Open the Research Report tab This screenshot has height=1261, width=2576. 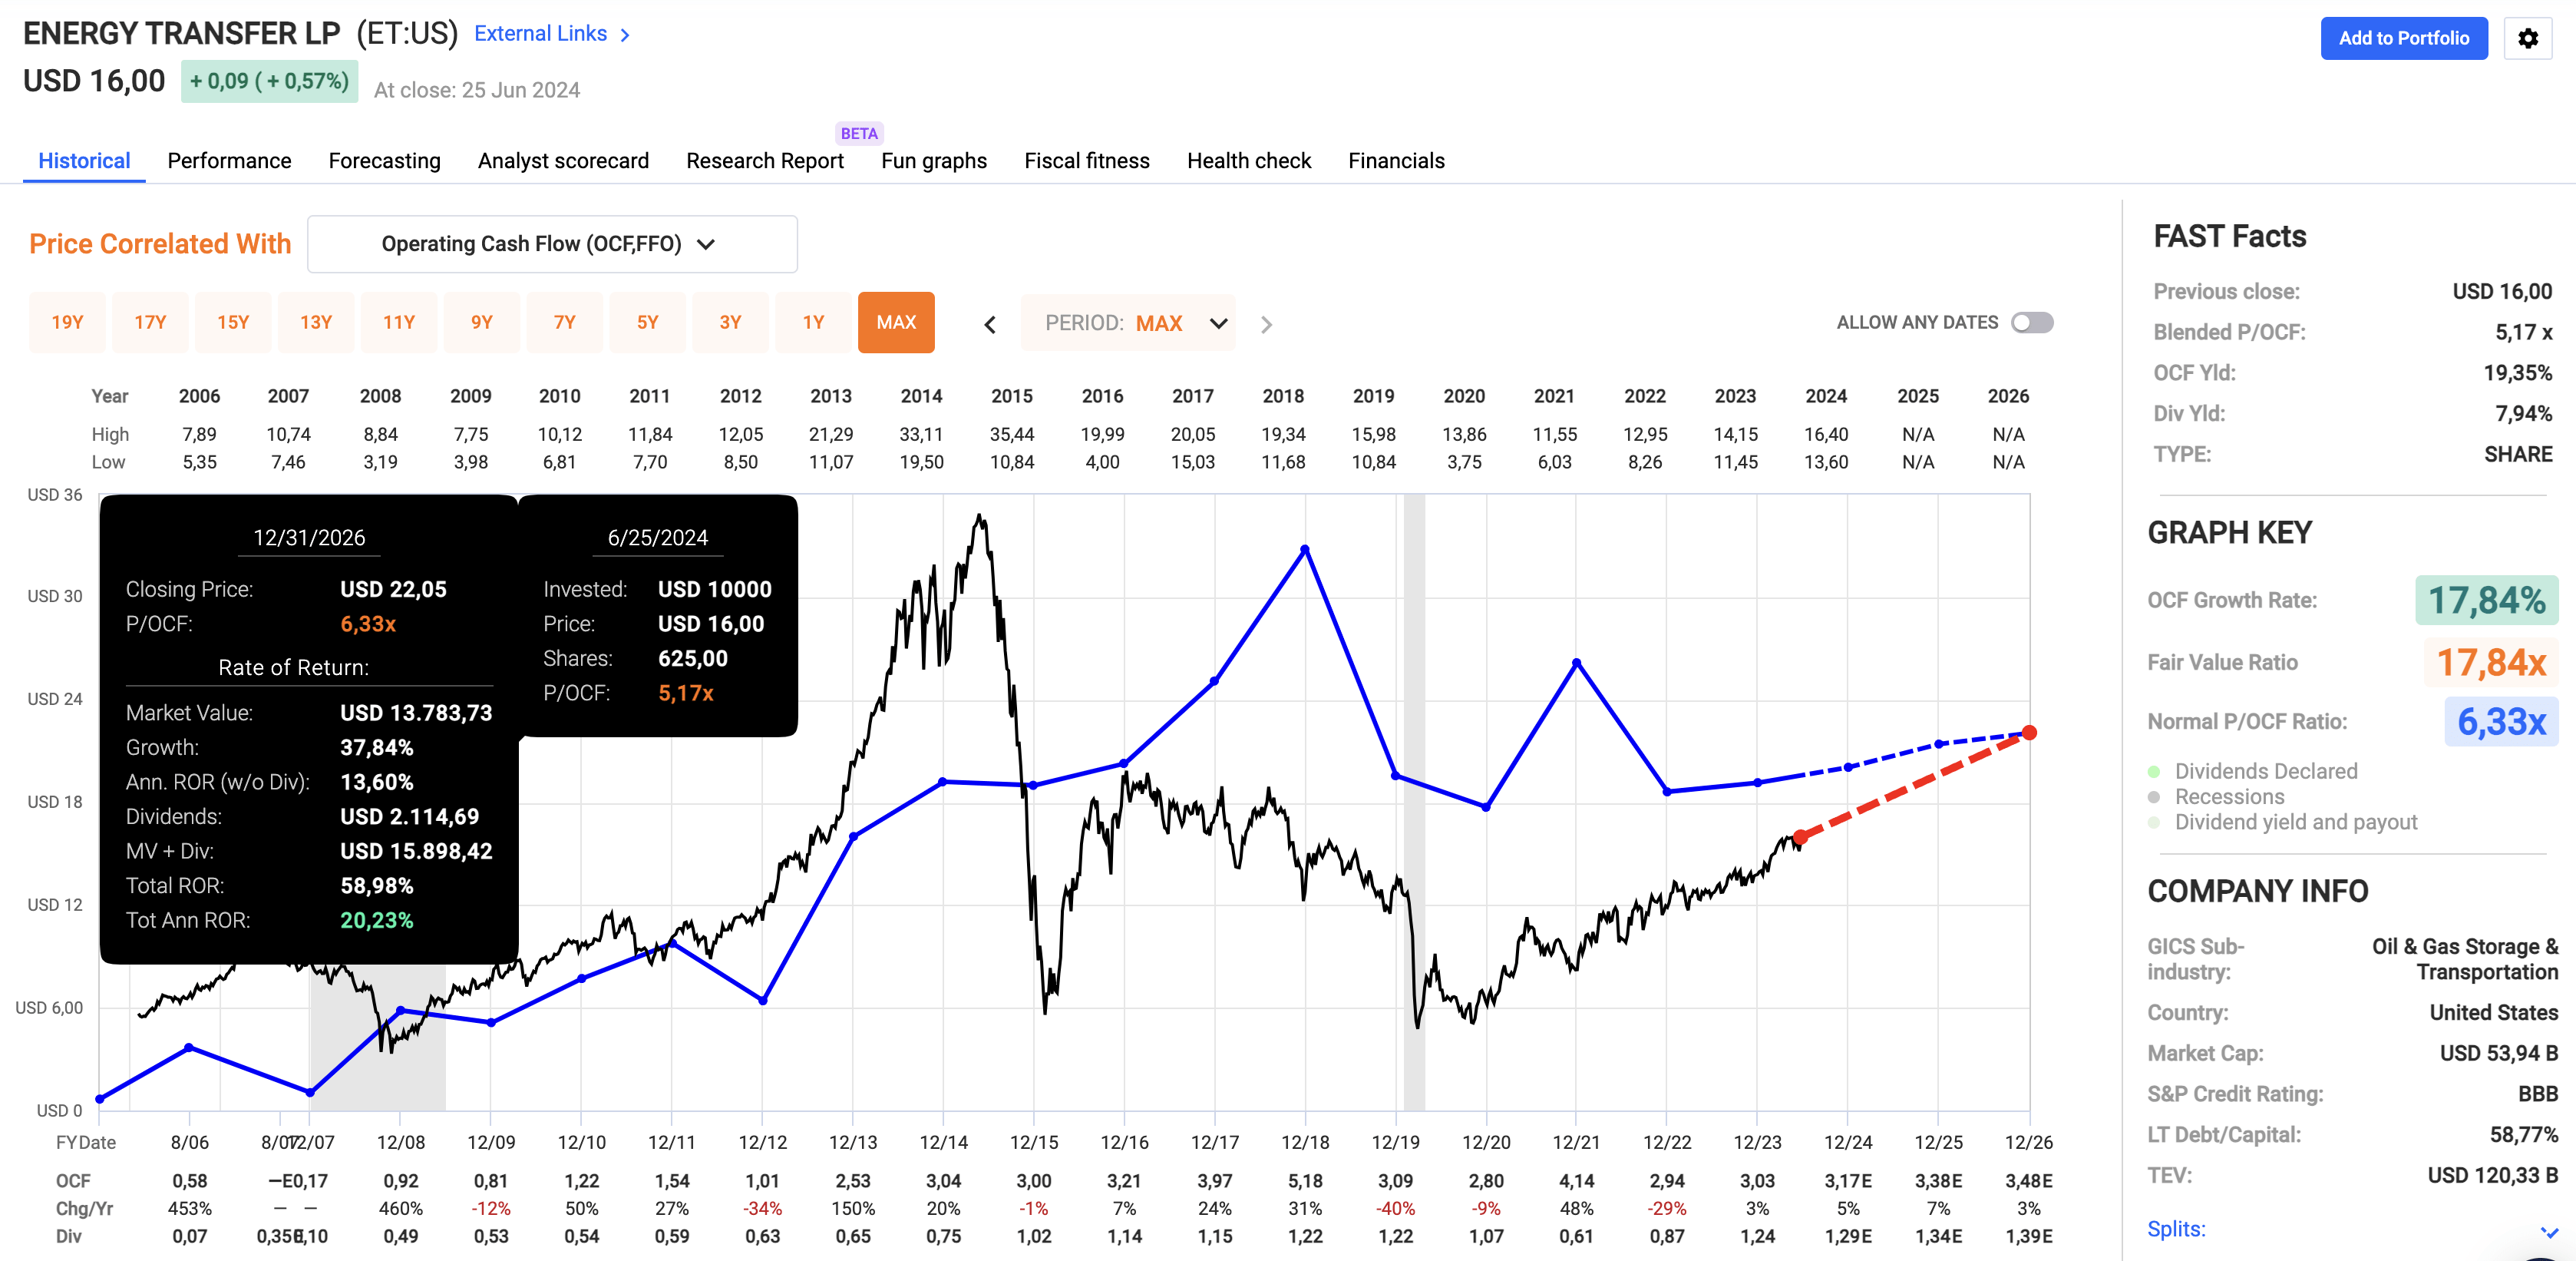[x=764, y=161]
